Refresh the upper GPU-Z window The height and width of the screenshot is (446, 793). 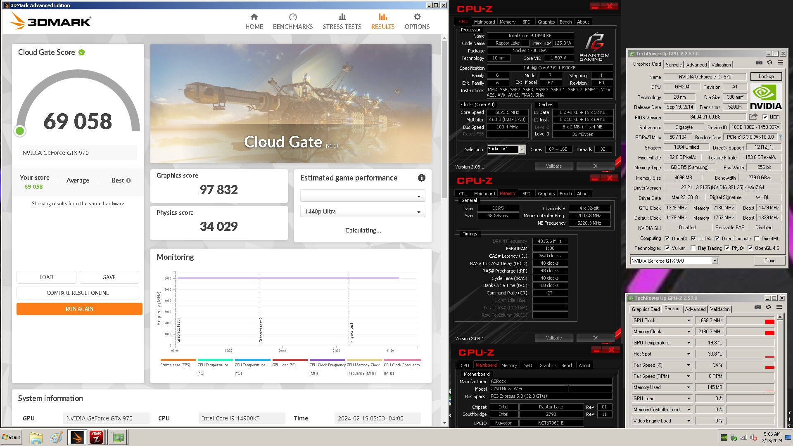769,63
